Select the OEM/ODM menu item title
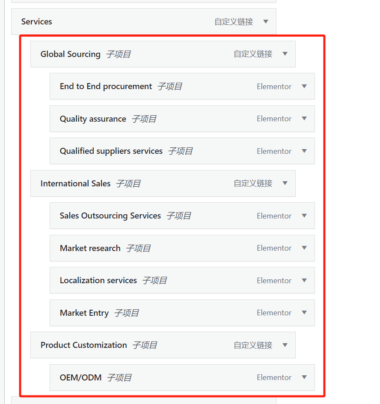The width and height of the screenshot is (380, 404). pos(81,377)
